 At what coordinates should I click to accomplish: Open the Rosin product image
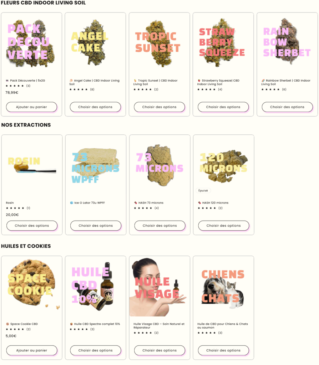tap(32, 166)
